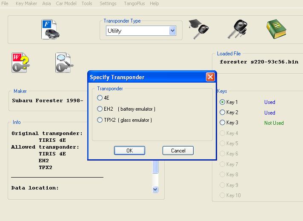This screenshot has width=303, height=221.
Task: Click the TPX2 entry in Info list
Action: [x=46, y=167]
